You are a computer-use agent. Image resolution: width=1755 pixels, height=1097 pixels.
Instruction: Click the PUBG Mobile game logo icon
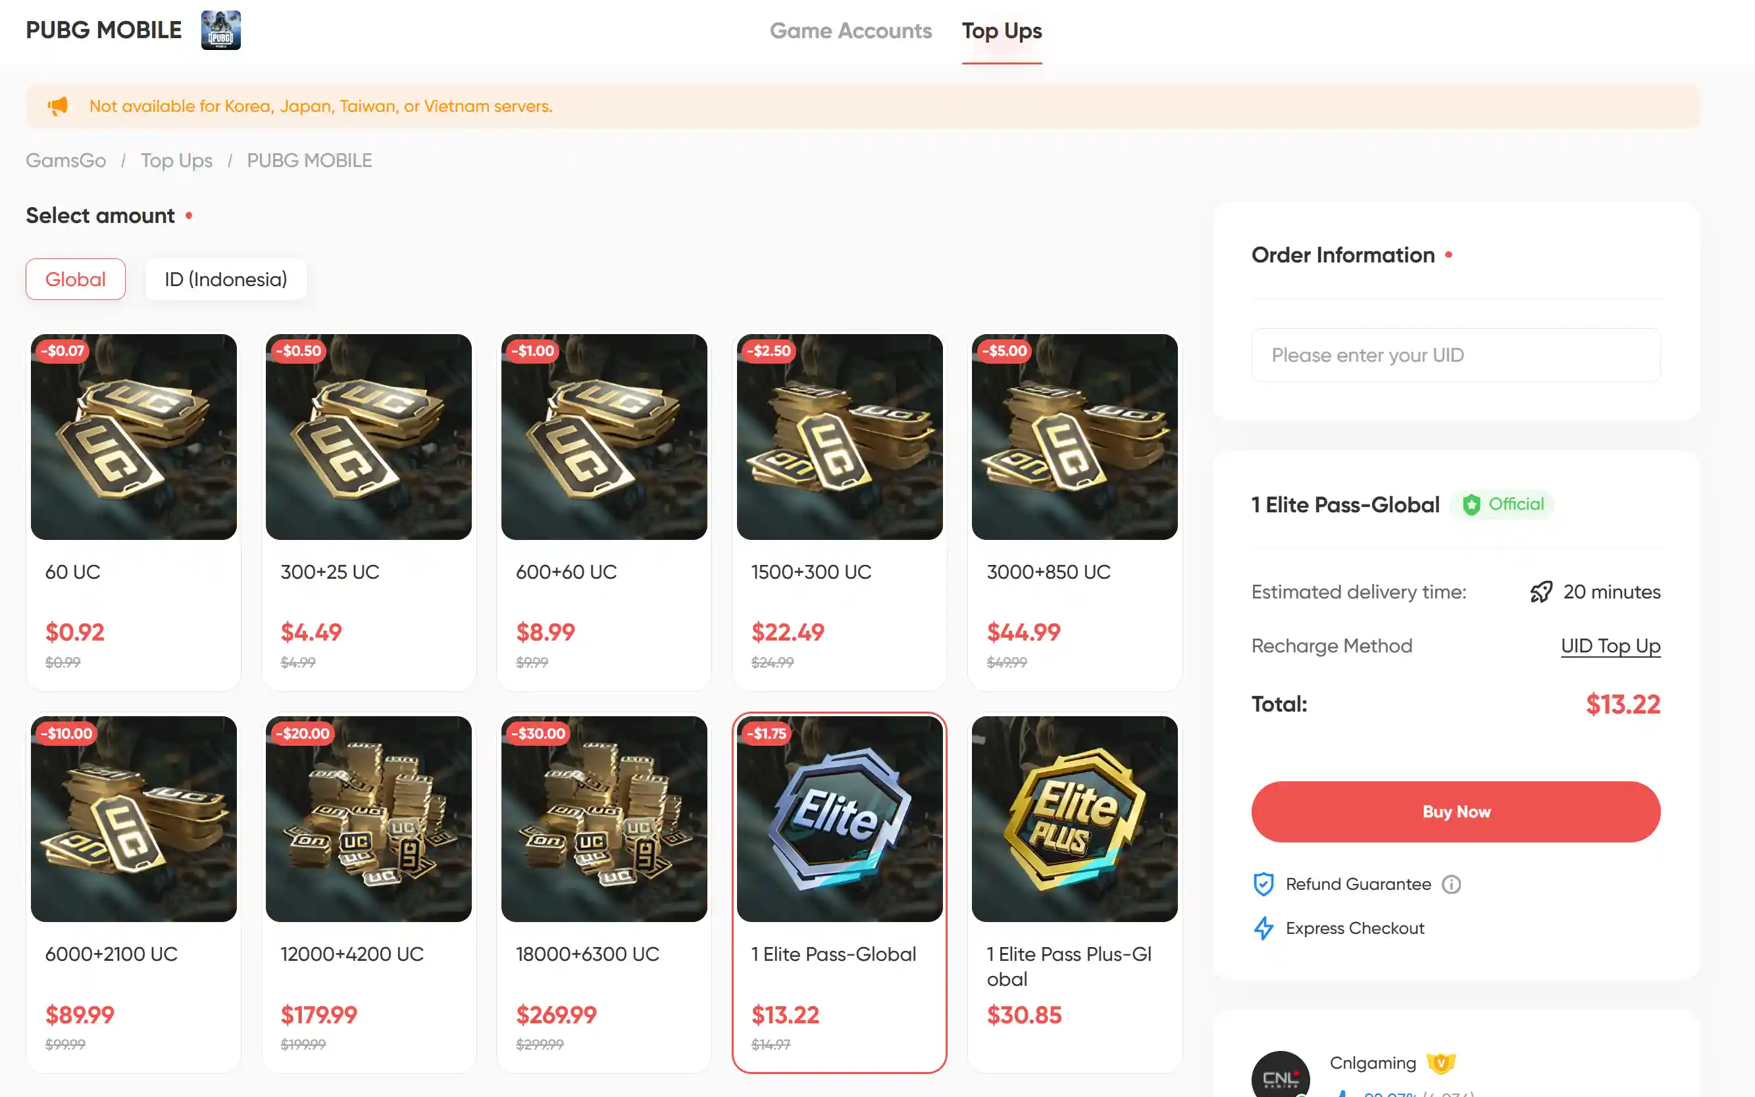tap(220, 30)
